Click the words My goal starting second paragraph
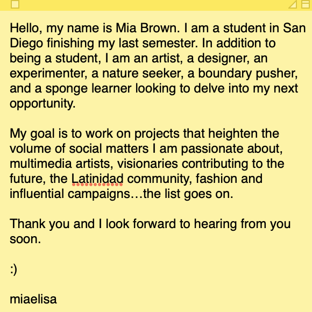Image resolution: width=312 pixels, height=312 pixels. pyautogui.click(x=32, y=134)
